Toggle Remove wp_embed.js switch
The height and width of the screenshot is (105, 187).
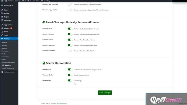pyautogui.click(x=70, y=4)
